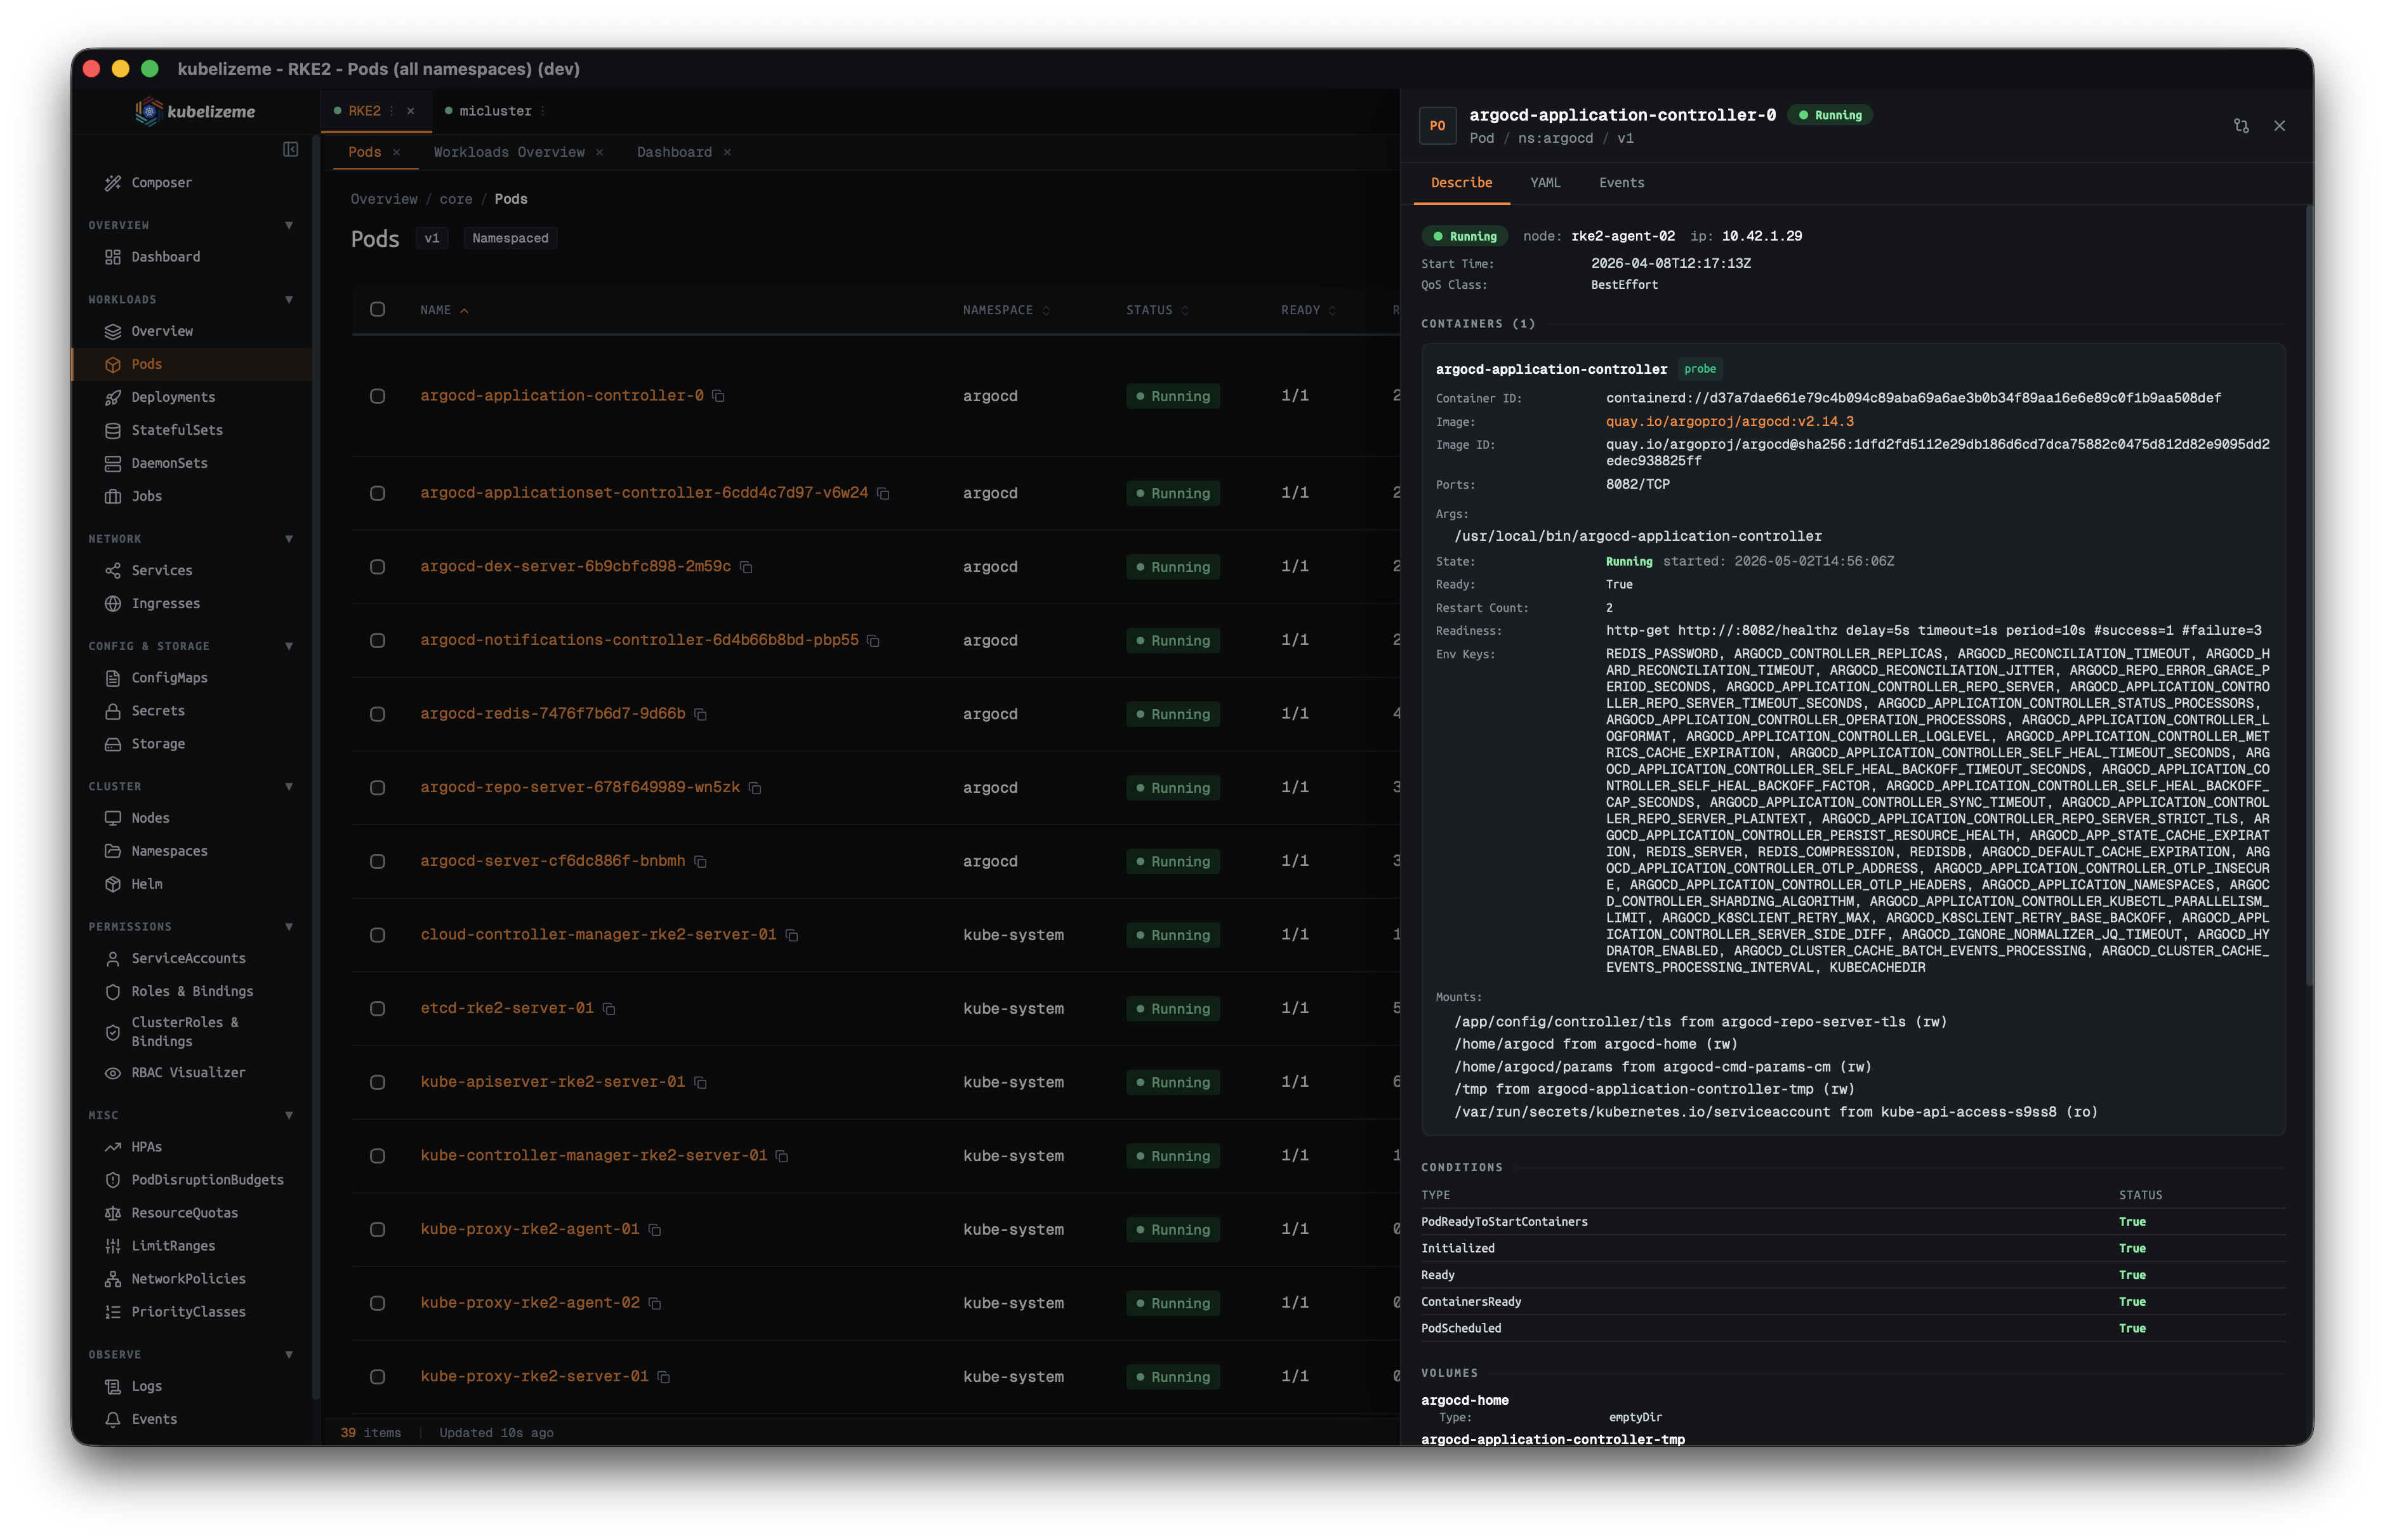This screenshot has width=2385, height=1540.
Task: Copy the argocd-application-controller-0 pod name
Action: pos(718,396)
